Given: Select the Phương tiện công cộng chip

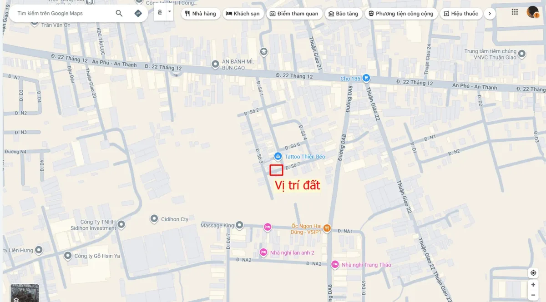Looking at the screenshot, I should 401,14.
